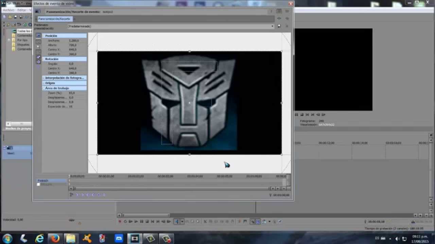
Task: Select the normal edit tool in timeline toolbar
Action: [x=177, y=222]
